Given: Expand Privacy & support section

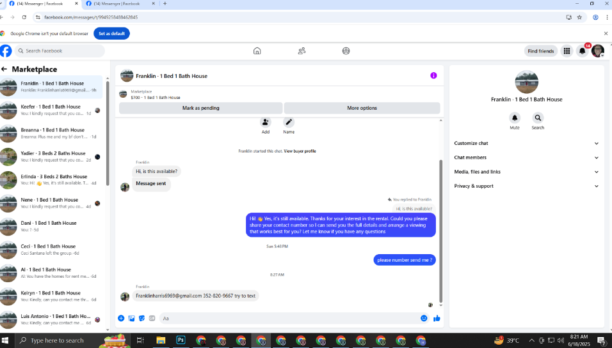Looking at the screenshot, I should point(526,186).
